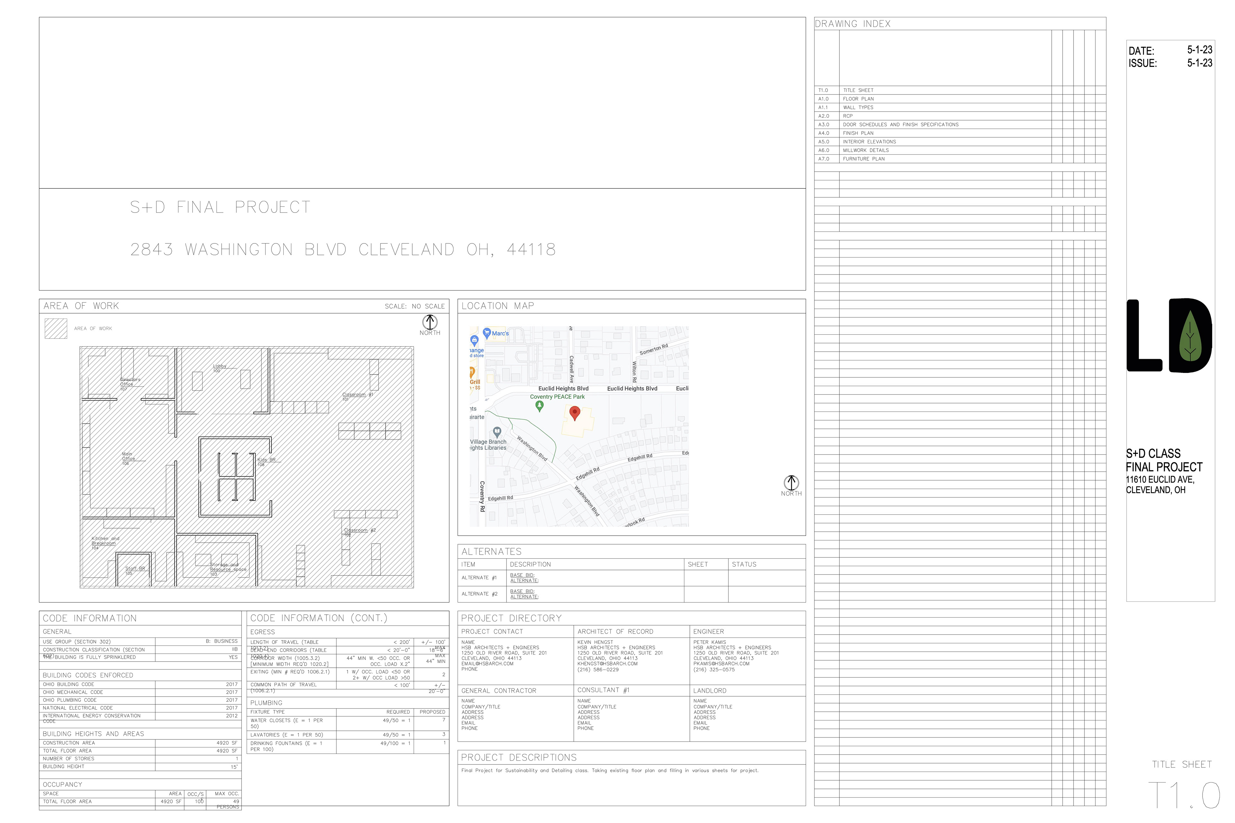Click the Village Branch library marker icon
The image size is (1235, 823).
[x=497, y=431]
